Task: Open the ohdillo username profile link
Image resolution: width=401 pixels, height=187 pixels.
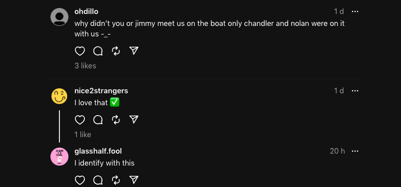Action: coord(86,11)
